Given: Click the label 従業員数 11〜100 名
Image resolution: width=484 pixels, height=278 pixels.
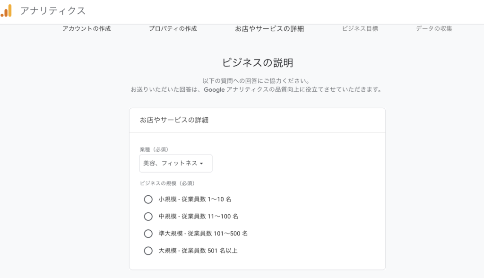Looking at the screenshot, I should (209, 217).
